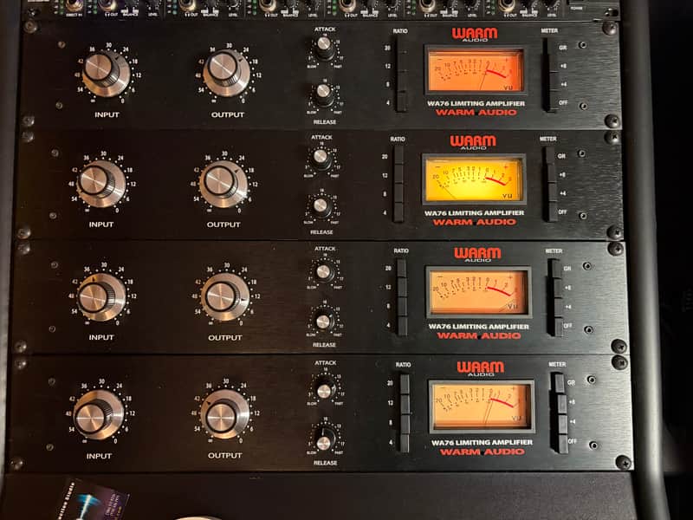Select ratio 8 on the second WA76
The width and height of the screenshot is (693, 520).
(398, 193)
